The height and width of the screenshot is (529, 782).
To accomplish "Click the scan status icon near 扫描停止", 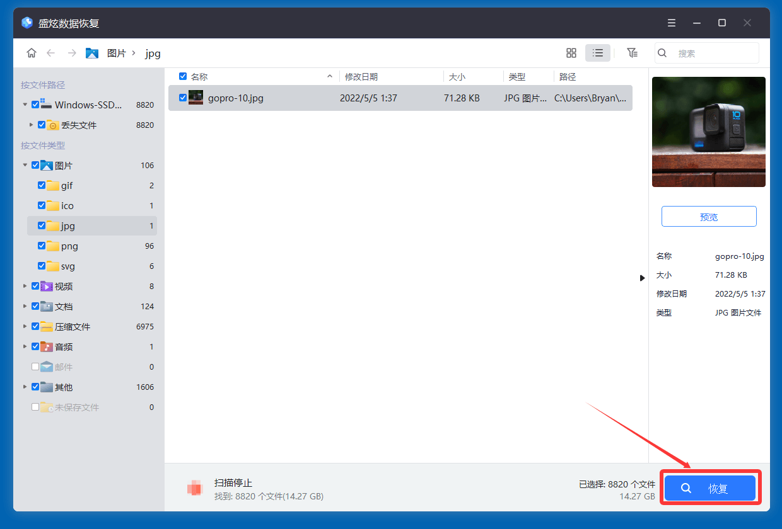I will pos(195,487).
